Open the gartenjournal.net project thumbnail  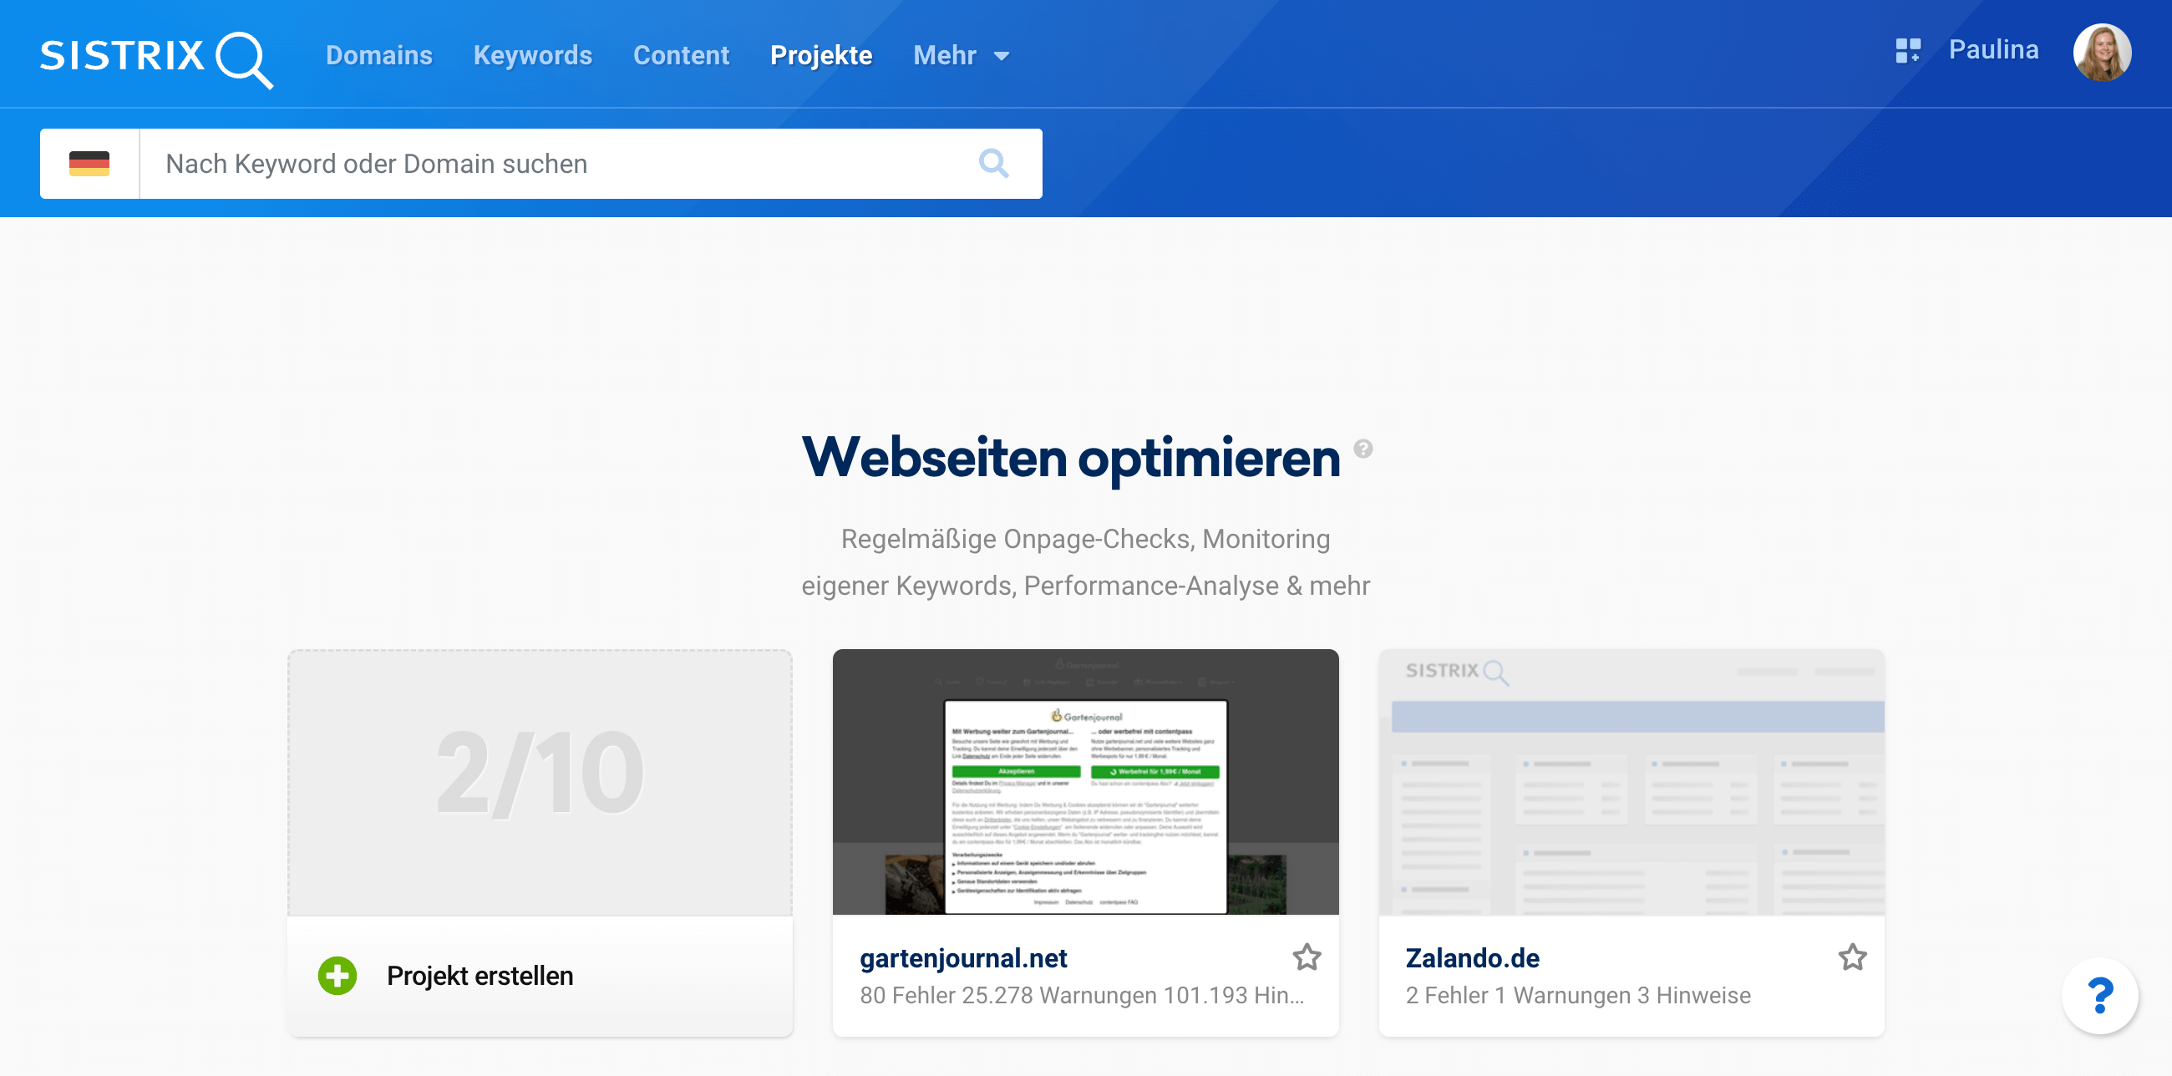1085,782
